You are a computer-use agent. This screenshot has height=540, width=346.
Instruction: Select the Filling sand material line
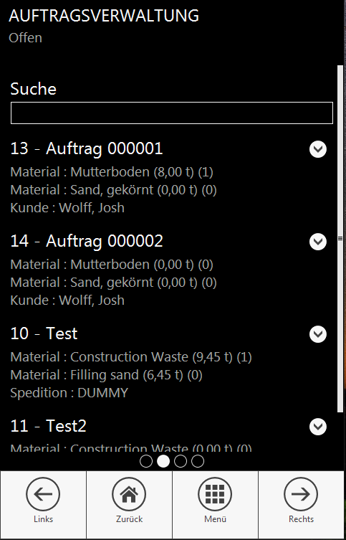pyautogui.click(x=106, y=374)
